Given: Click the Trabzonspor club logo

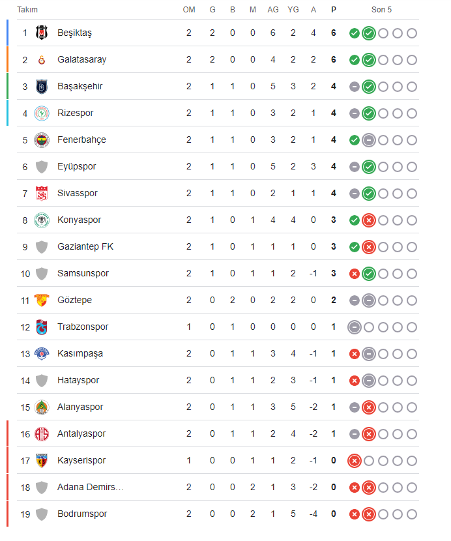Looking at the screenshot, I should [42, 327].
